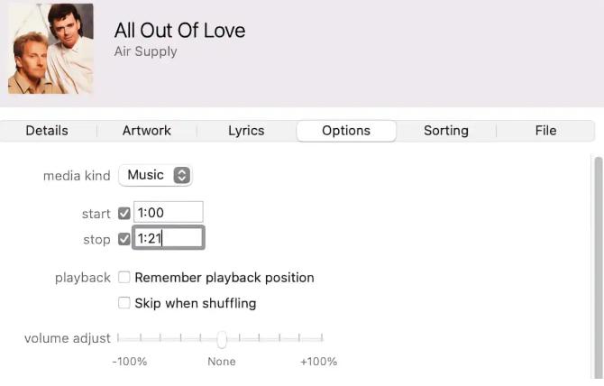
Task: Enable Remember playback position
Action: click(x=124, y=277)
